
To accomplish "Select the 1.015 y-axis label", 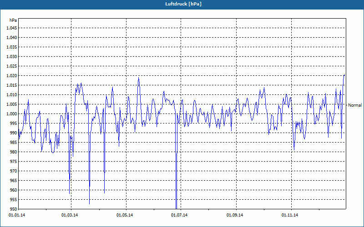I will coord(12,85).
